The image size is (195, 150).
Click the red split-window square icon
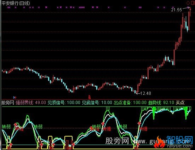pyautogui.click(x=193, y=3)
